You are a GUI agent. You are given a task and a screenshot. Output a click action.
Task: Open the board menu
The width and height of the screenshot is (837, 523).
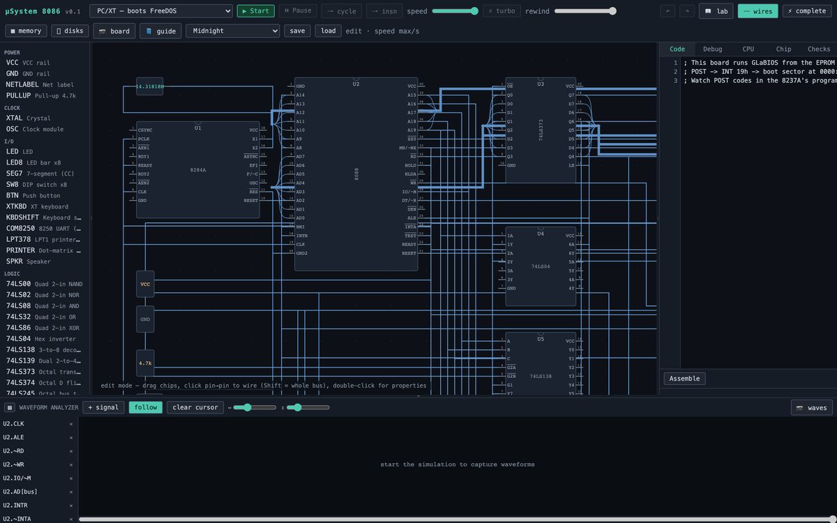(x=114, y=31)
